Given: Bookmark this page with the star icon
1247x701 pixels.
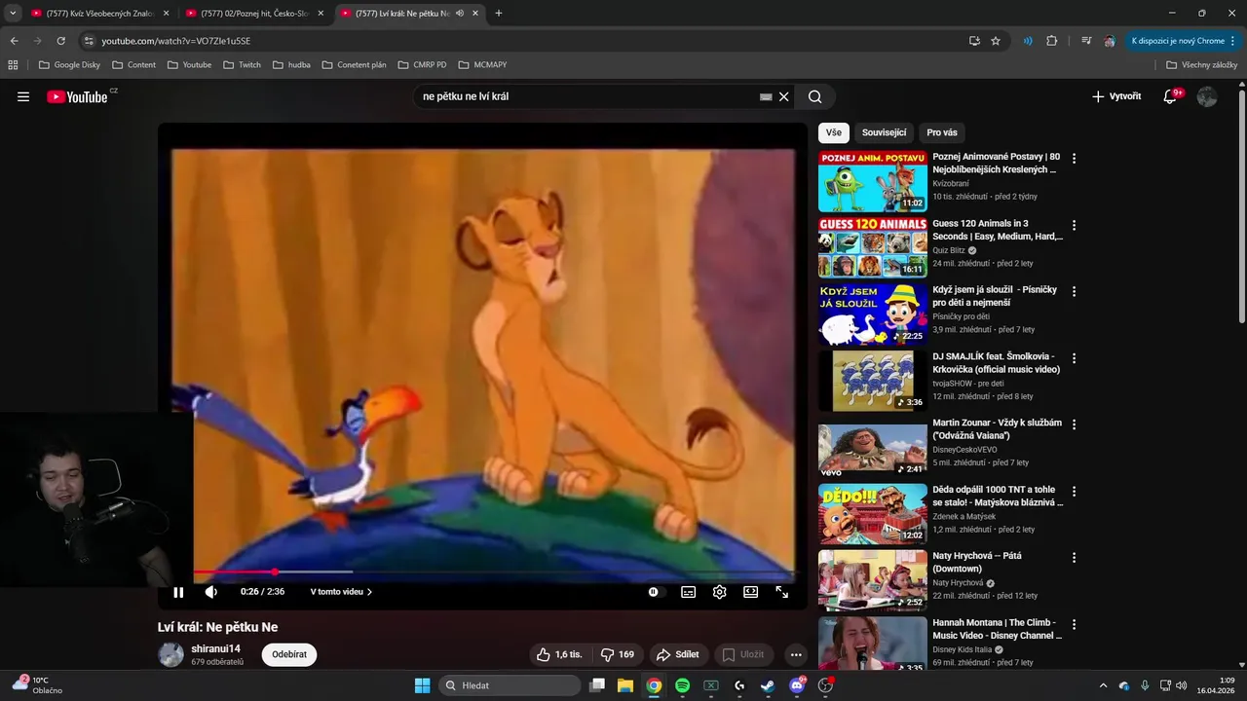Looking at the screenshot, I should tap(996, 41).
